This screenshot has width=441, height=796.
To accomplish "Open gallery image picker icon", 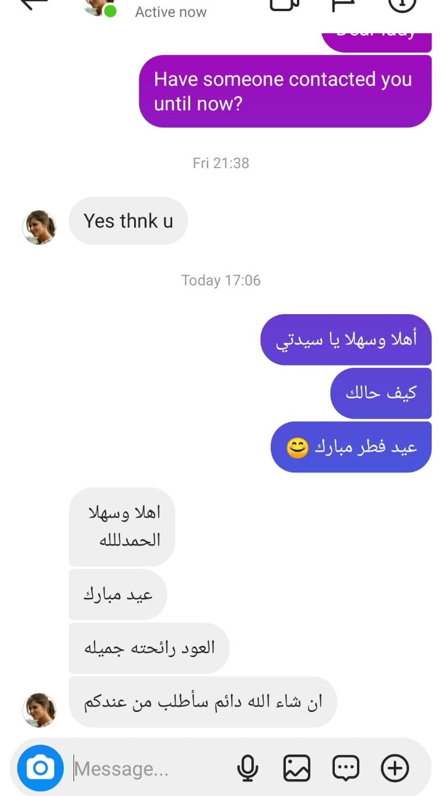I will 297,768.
